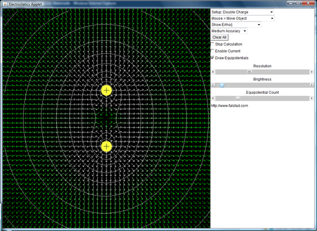Viewport: 317px width, 231px height.
Task: Click Resolution slider left arrow
Action: [x=213, y=72]
